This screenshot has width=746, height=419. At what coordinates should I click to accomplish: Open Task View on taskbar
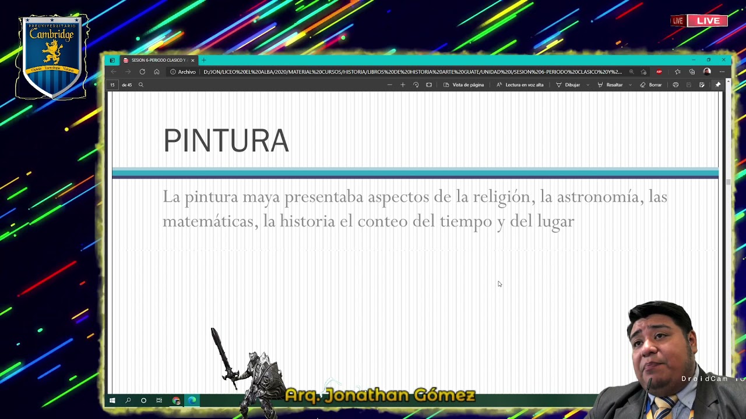[159, 400]
